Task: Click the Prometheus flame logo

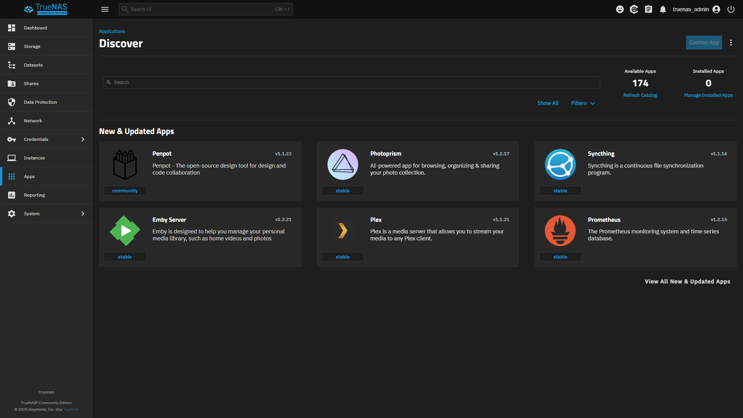Action: [560, 231]
